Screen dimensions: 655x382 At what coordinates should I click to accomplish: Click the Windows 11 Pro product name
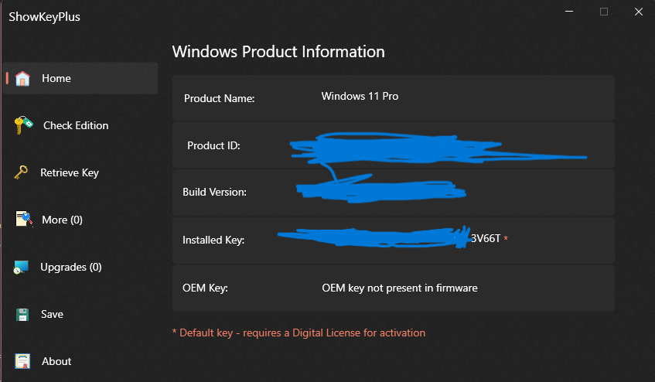click(x=360, y=96)
